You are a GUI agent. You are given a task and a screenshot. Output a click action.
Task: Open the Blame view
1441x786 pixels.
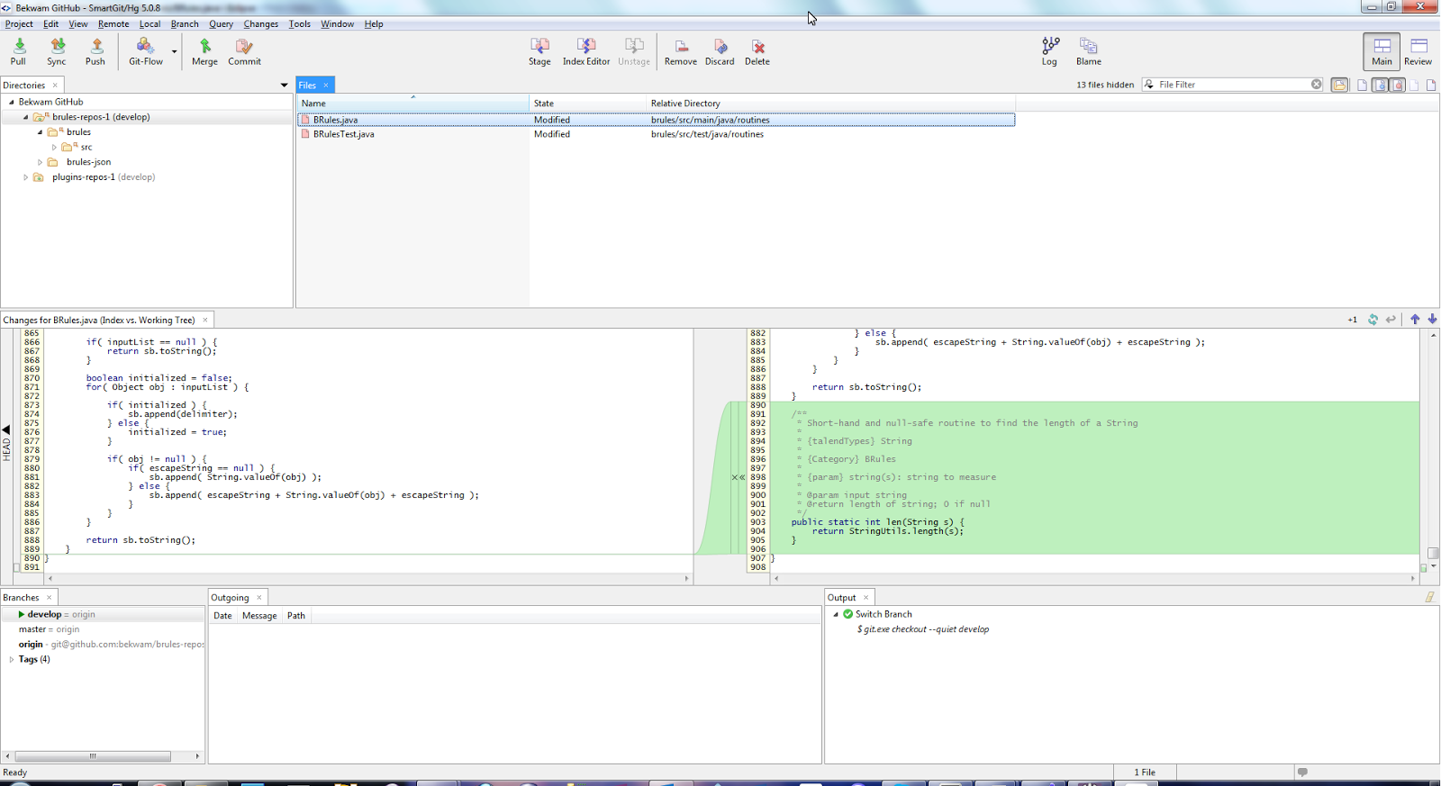pyautogui.click(x=1089, y=51)
